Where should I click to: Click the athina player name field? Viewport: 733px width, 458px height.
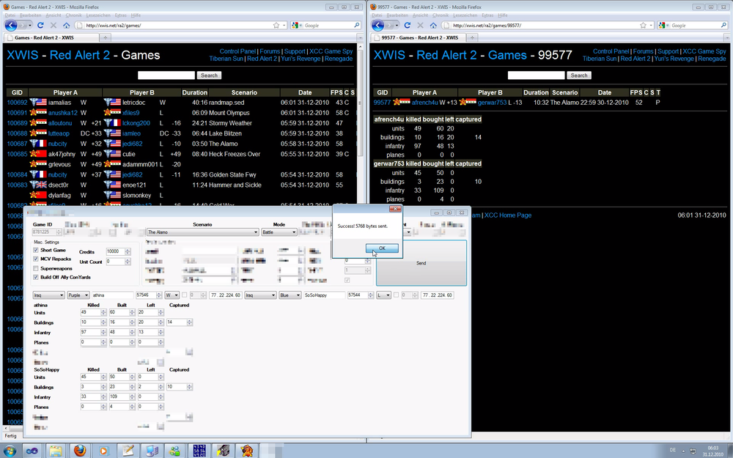pos(112,295)
